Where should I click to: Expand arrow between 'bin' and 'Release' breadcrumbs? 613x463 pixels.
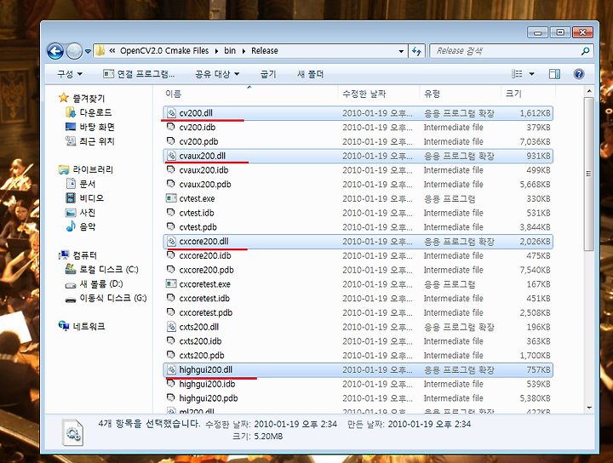point(243,51)
